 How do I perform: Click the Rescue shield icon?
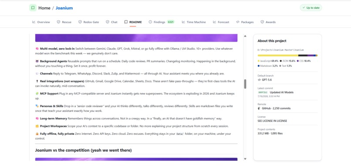58,22
